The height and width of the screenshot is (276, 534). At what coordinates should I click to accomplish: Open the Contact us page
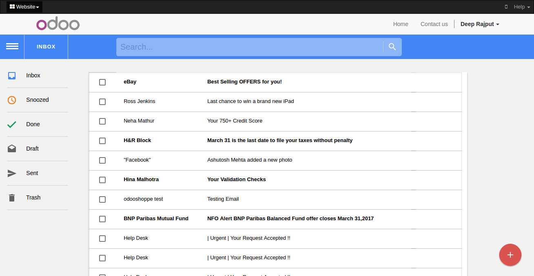434,24
